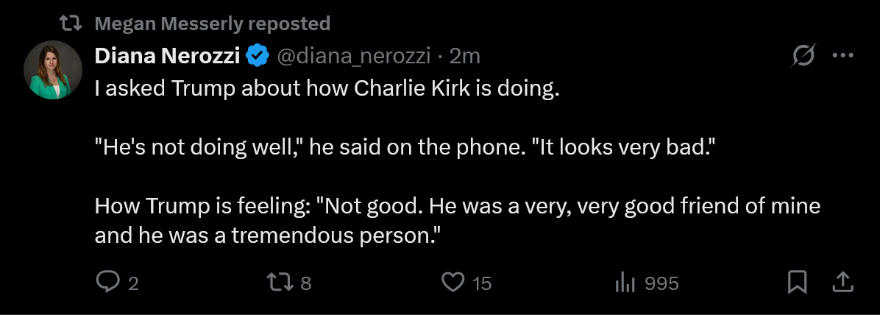Click the reply speech bubble icon
The width and height of the screenshot is (880, 315).
(x=107, y=282)
